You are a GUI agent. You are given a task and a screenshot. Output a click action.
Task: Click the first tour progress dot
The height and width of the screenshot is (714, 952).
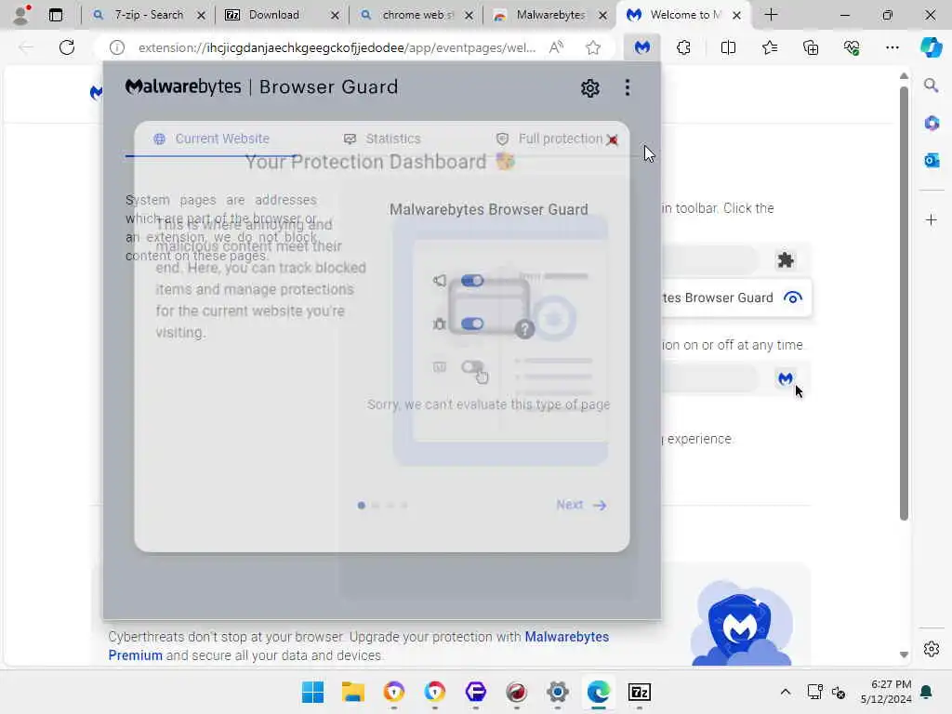click(x=362, y=505)
